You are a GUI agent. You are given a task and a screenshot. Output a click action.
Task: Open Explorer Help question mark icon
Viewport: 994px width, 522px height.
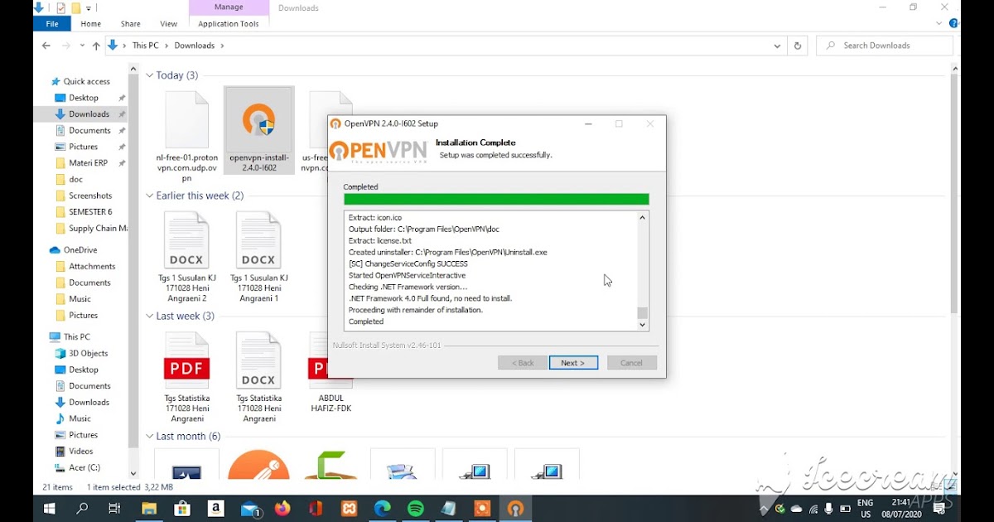953,24
